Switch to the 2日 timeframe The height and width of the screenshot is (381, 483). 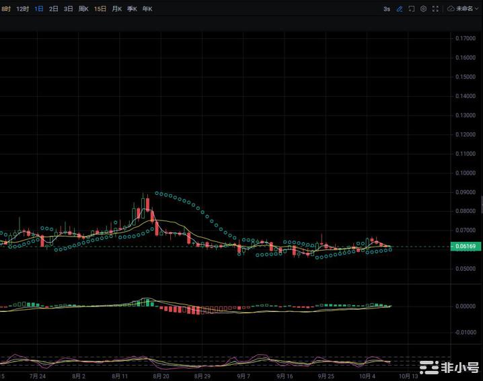54,9
